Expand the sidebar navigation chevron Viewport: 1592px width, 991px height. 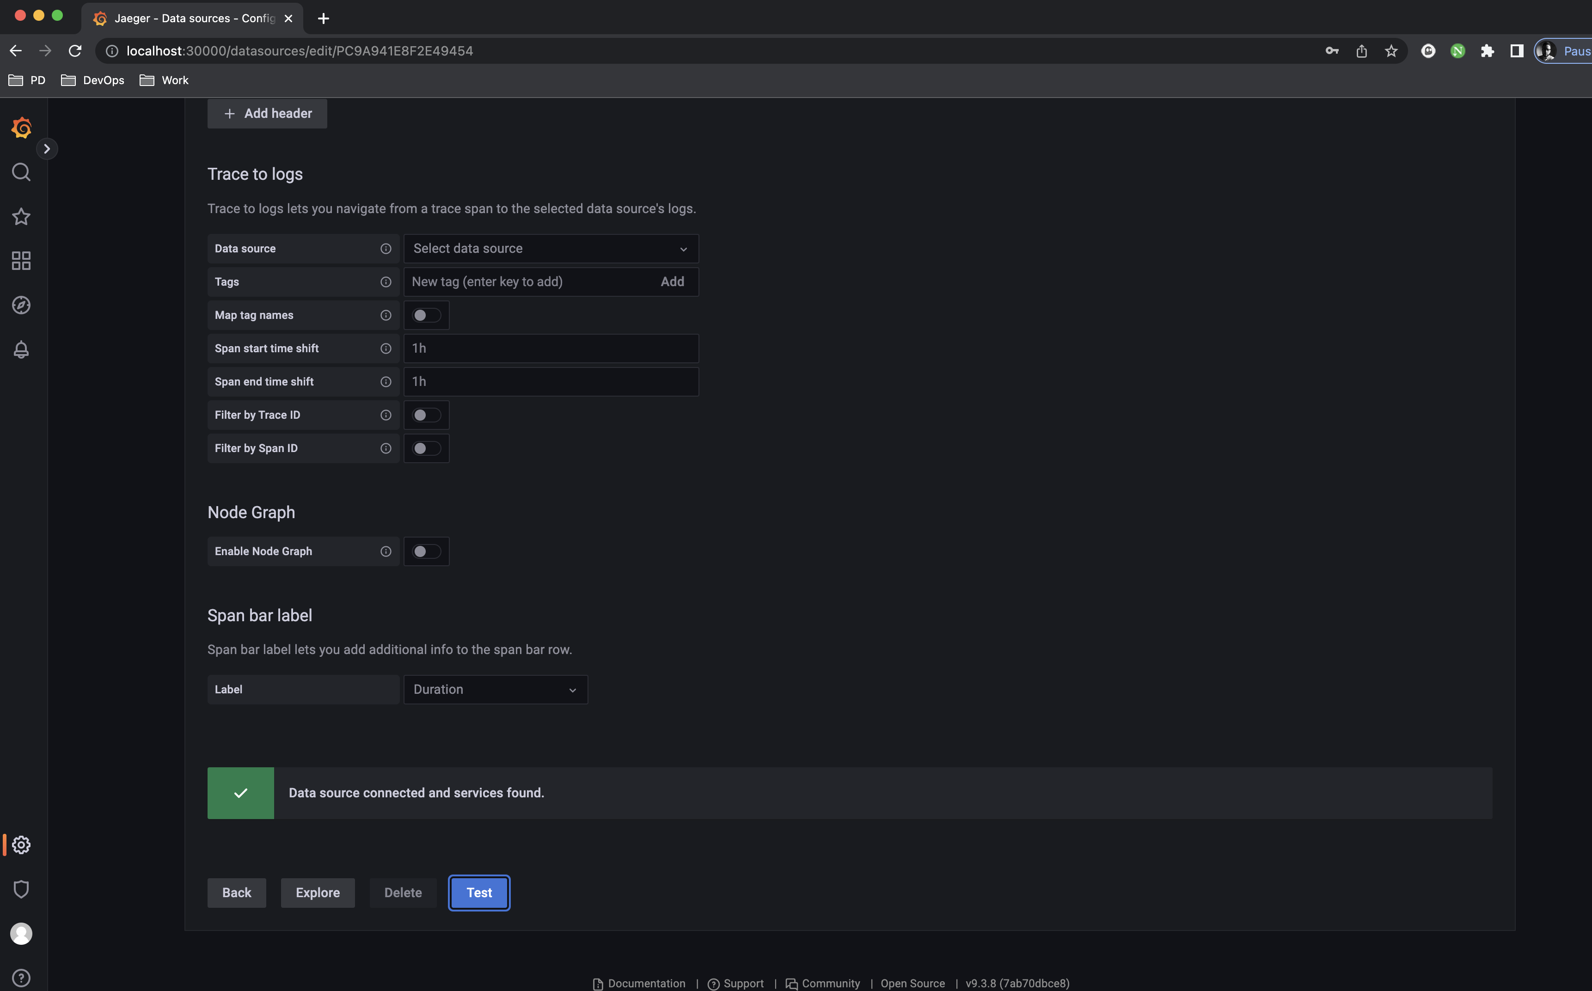point(47,149)
